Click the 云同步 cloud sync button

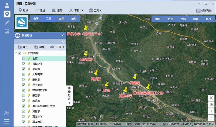click(x=57, y=47)
